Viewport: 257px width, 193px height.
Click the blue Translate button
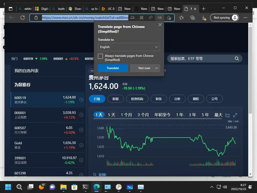tap(113, 68)
